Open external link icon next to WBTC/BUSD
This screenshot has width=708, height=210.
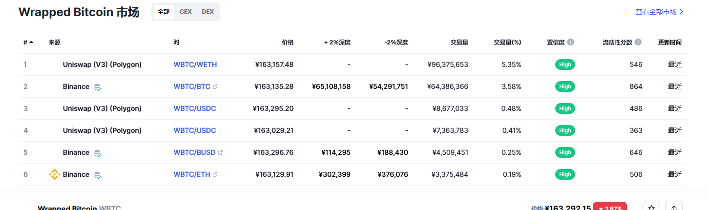click(220, 152)
